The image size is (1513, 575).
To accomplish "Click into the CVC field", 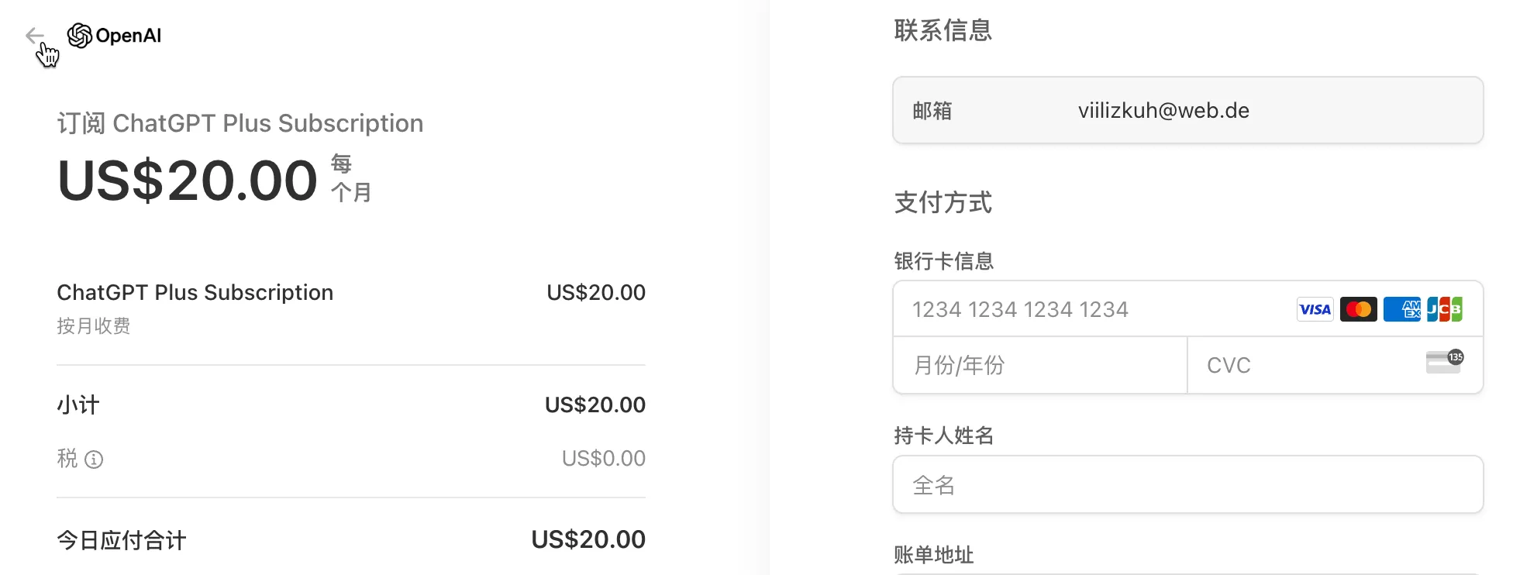I will 1302,365.
